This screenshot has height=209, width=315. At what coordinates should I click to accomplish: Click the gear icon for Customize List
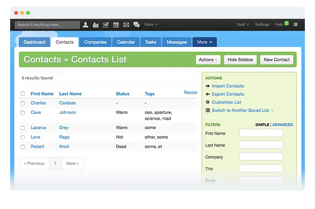click(x=208, y=102)
